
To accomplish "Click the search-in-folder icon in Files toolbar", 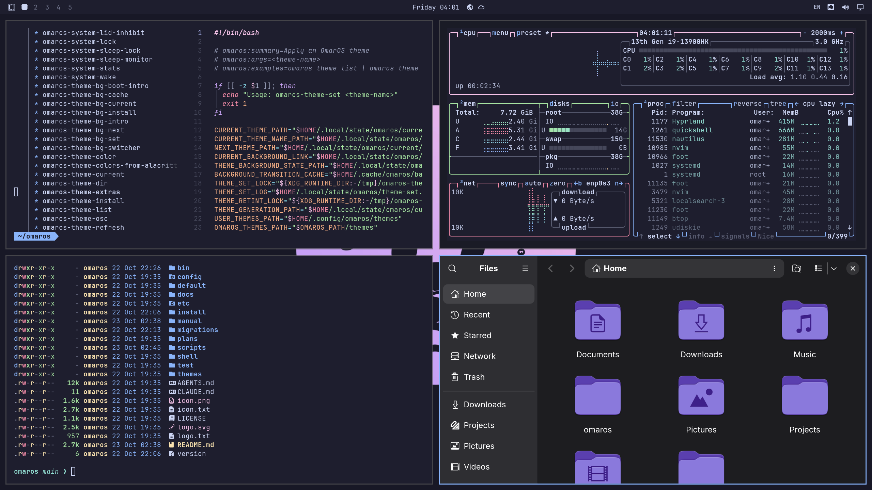I will pos(796,268).
